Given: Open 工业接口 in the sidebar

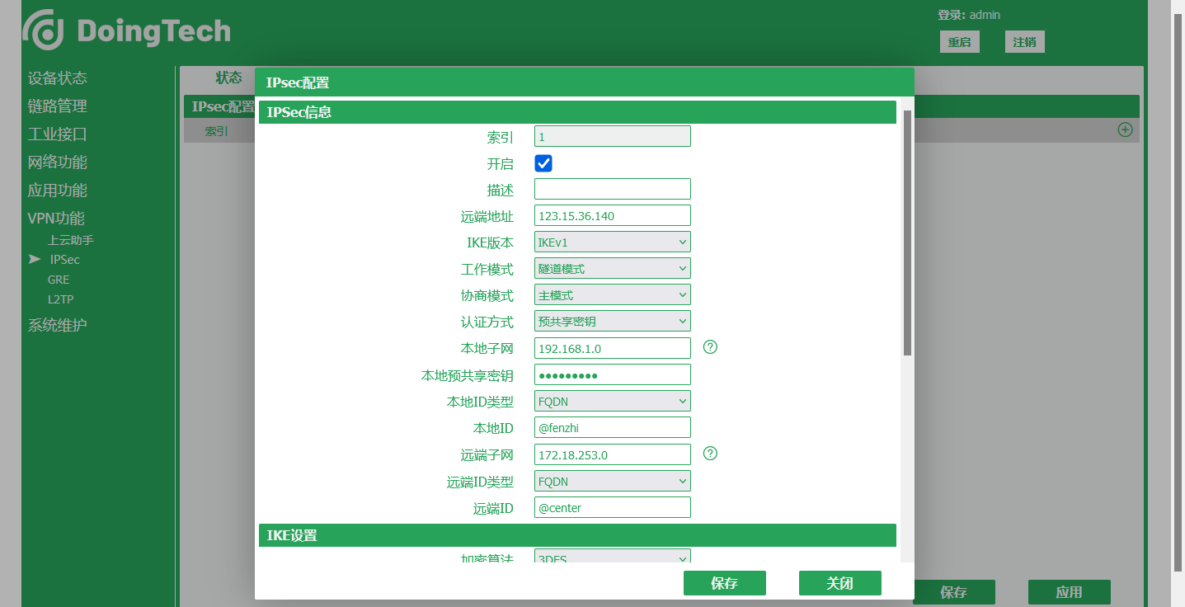Looking at the screenshot, I should [58, 134].
